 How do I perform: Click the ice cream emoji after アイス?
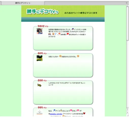coord(61,110)
